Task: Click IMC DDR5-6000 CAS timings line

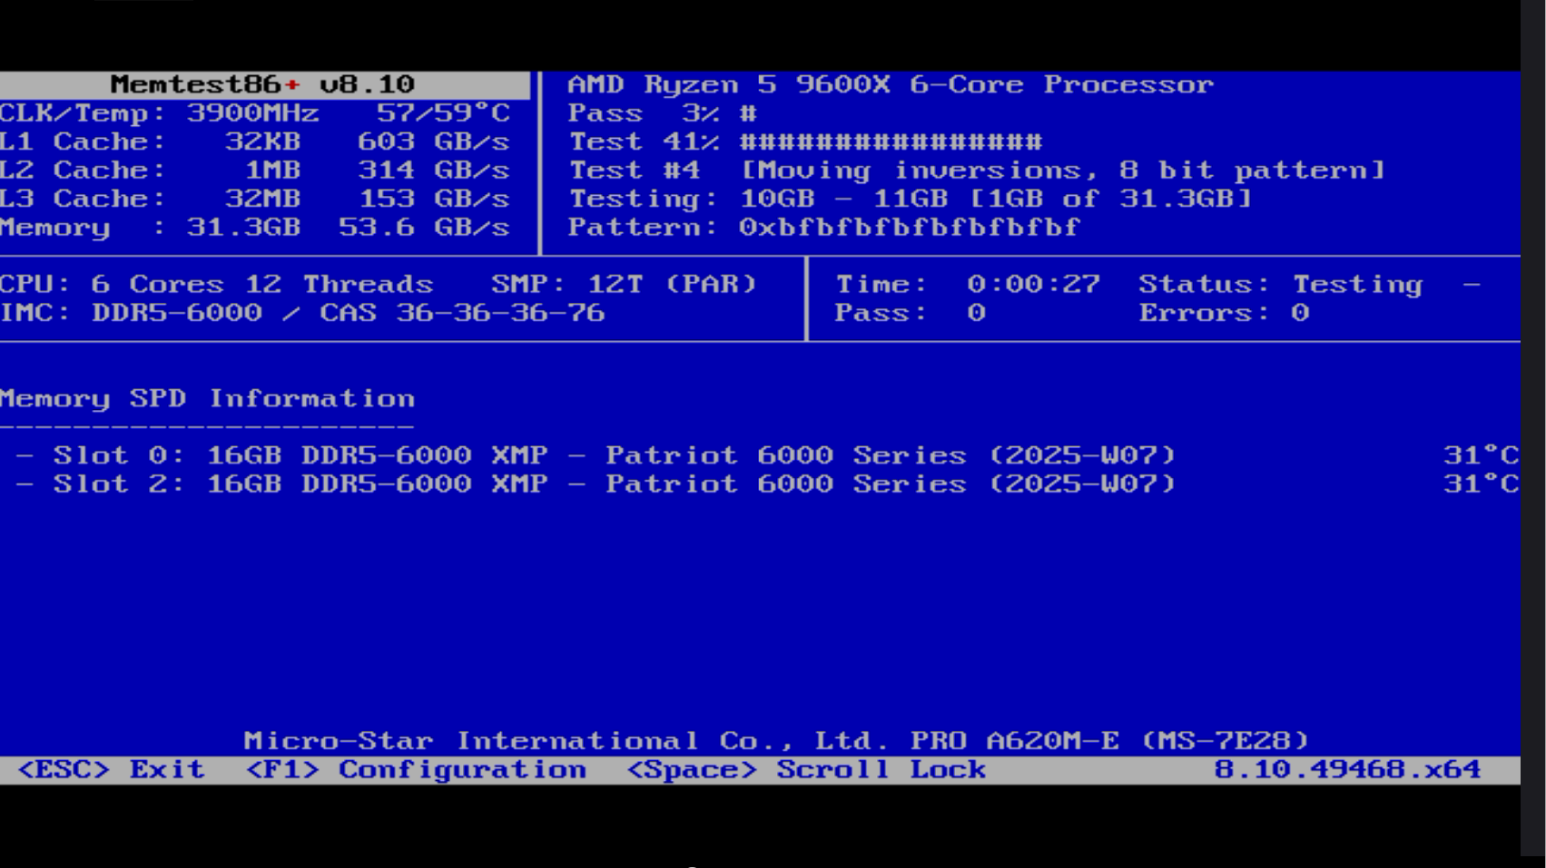Action: point(302,313)
